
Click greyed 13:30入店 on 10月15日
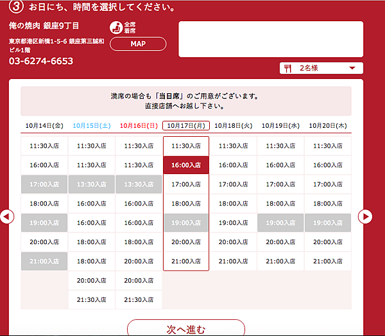pyautogui.click(x=92, y=184)
